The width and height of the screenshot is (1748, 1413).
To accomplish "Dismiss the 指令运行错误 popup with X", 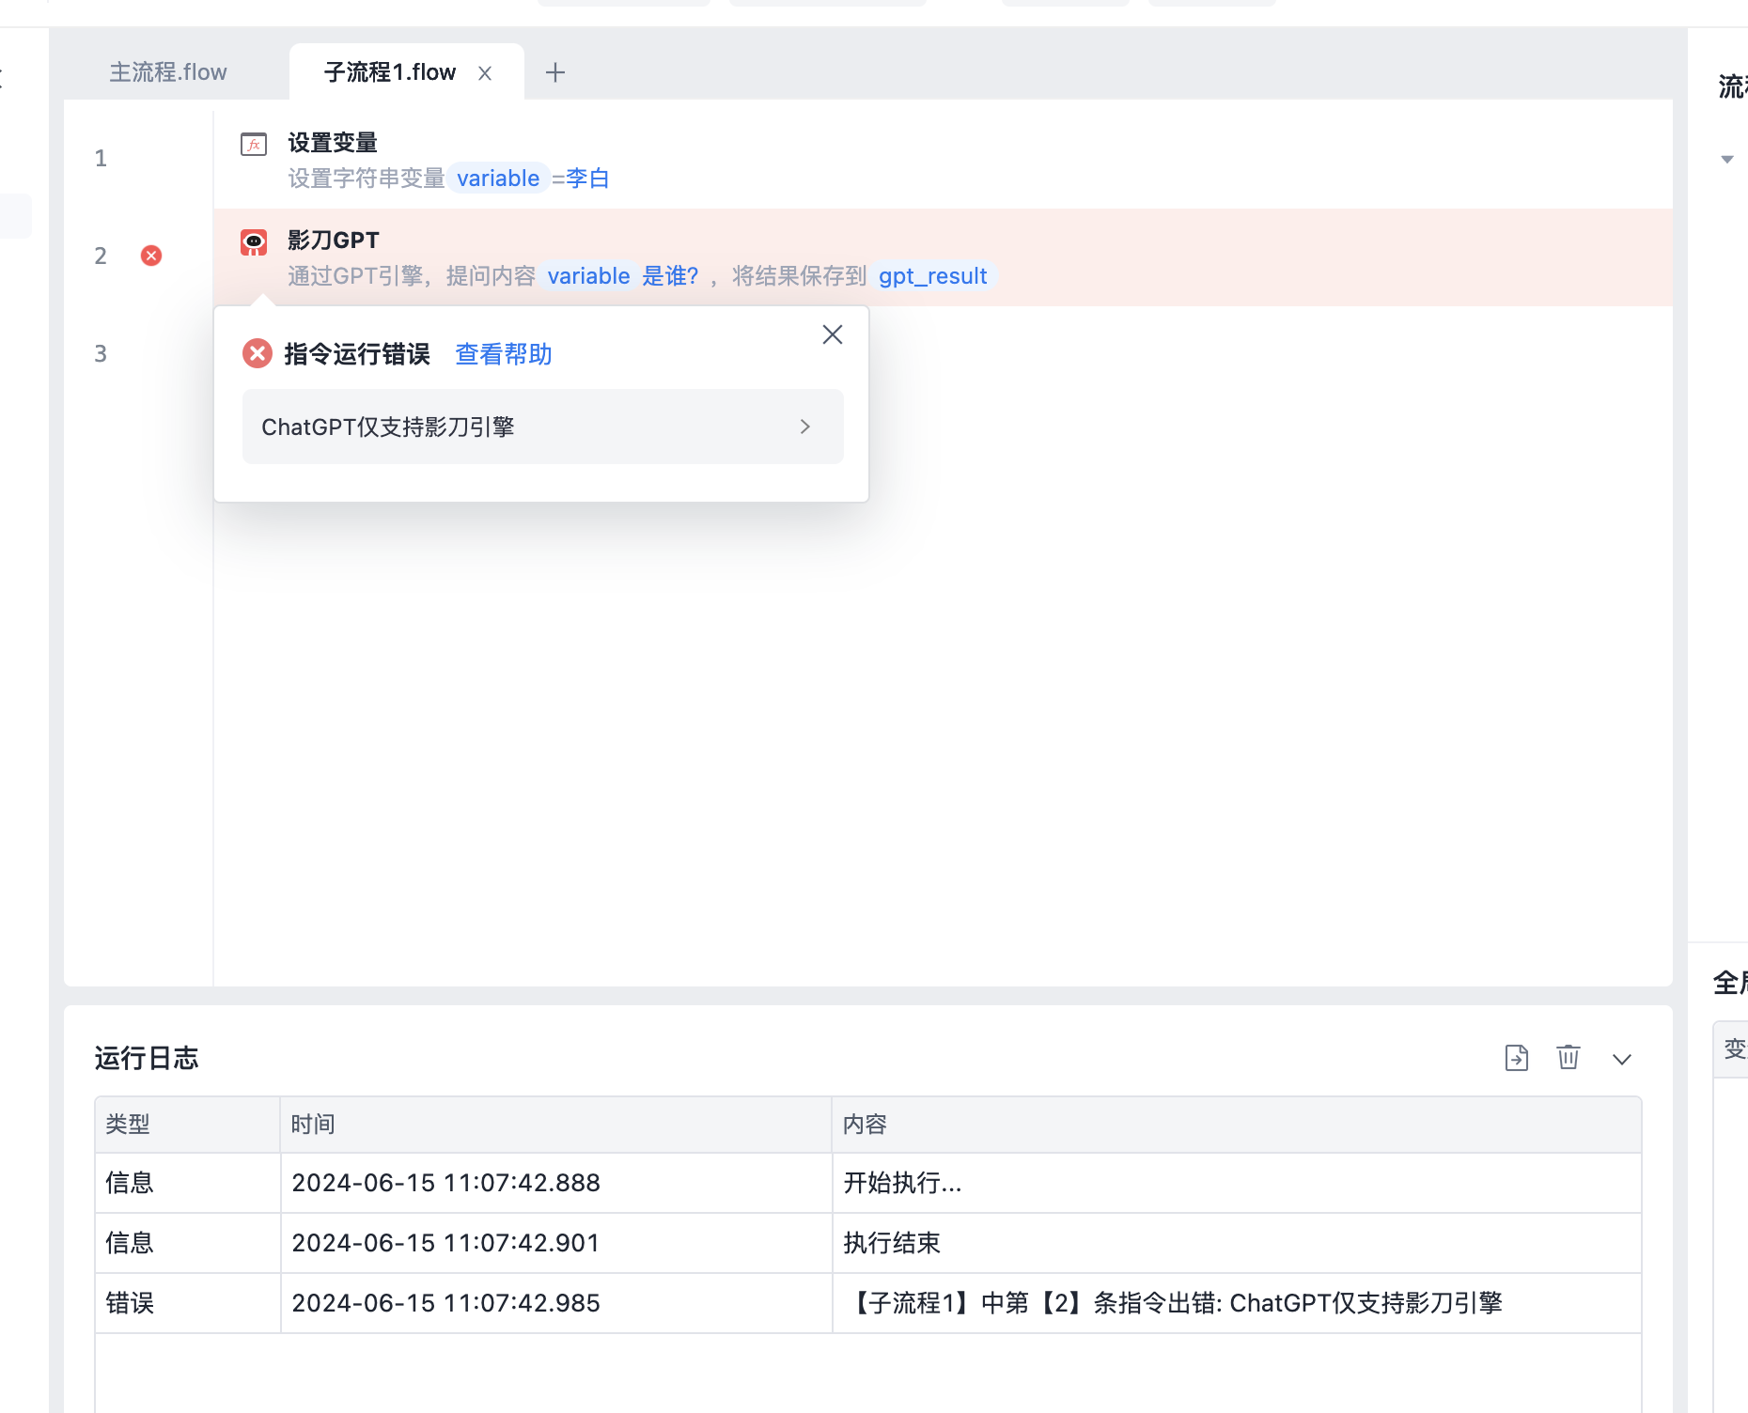I will click(832, 334).
